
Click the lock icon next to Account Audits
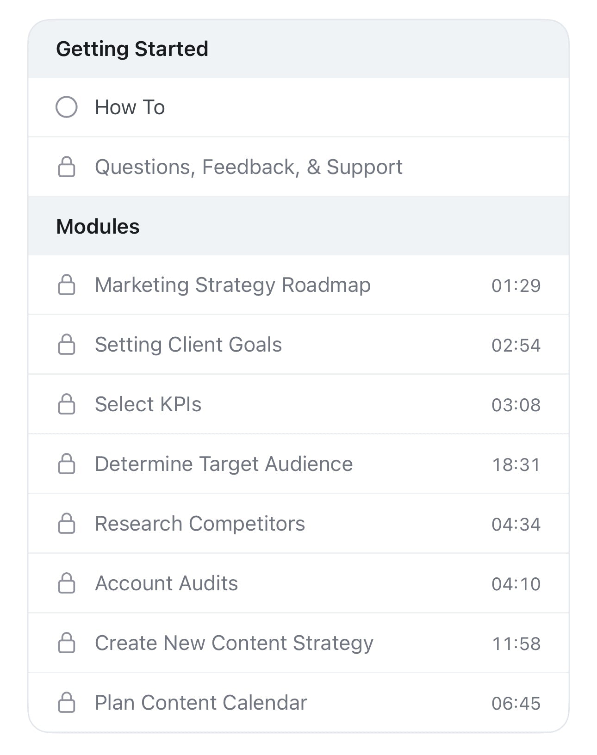pos(67,583)
